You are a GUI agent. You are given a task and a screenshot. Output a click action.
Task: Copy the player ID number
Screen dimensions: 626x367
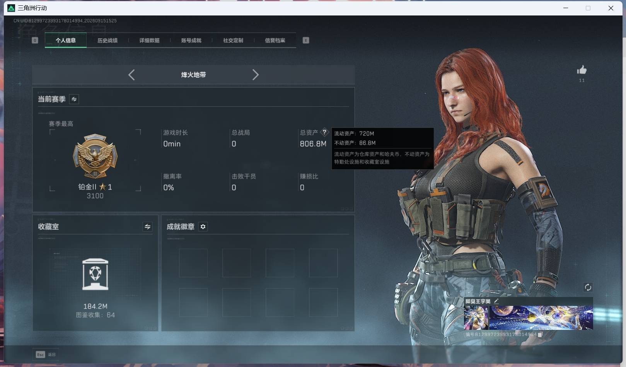click(540, 335)
